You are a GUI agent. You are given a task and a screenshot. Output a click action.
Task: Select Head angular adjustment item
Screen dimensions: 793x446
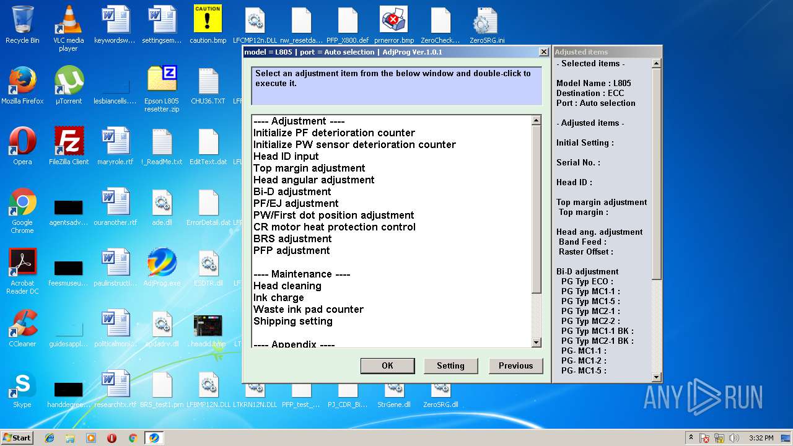pyautogui.click(x=313, y=180)
